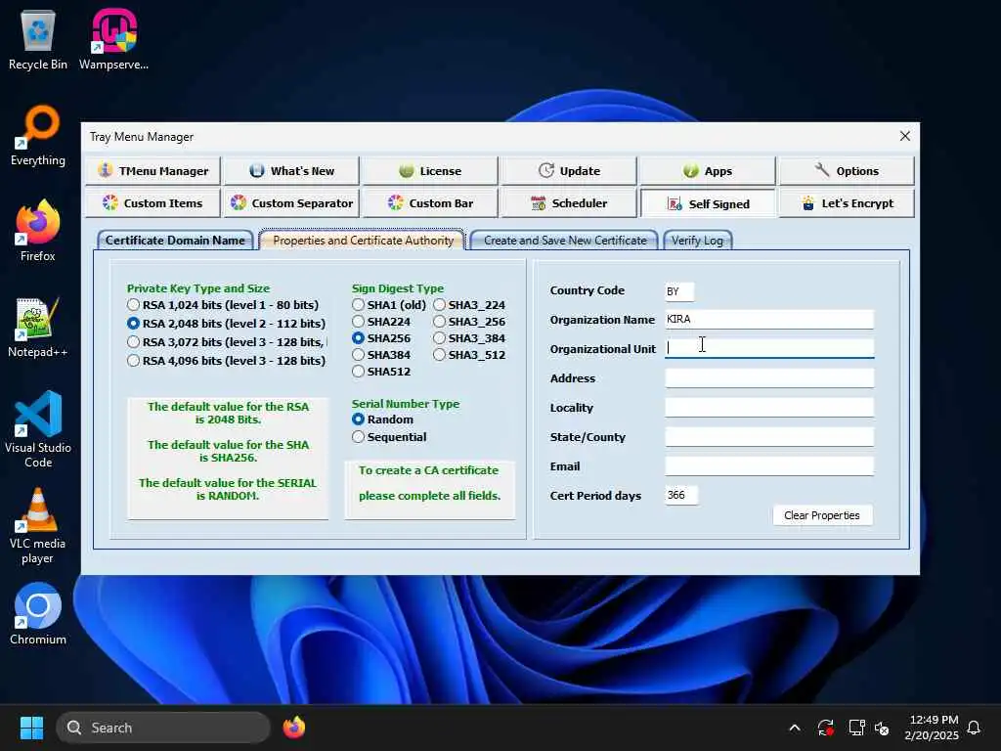Click the Clear Properties button
The image size is (1001, 751).
pyautogui.click(x=821, y=515)
